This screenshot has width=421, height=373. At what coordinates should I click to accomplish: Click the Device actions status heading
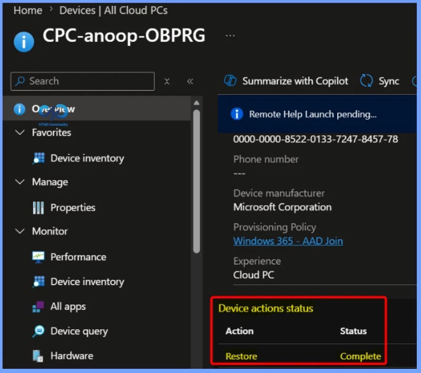point(266,308)
